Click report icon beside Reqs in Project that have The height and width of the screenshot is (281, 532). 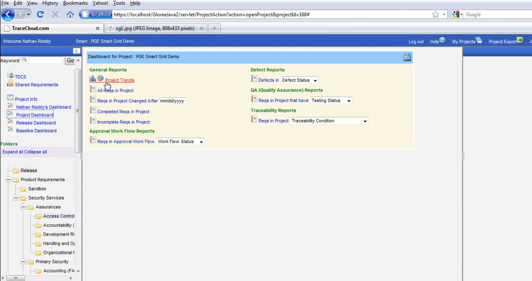point(254,99)
